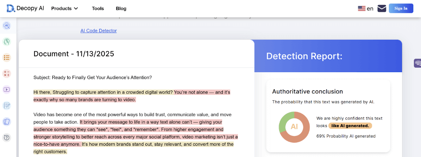Click the notepad with pencil sidebar icon
The height and width of the screenshot is (157, 421).
[7, 106]
